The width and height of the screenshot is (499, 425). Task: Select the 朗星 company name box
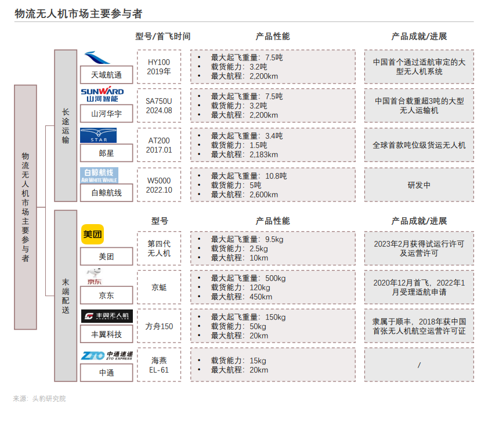click(106, 153)
